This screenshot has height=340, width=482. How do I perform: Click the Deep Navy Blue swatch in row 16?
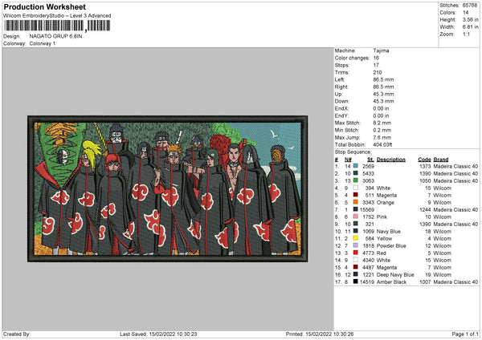[356, 274]
